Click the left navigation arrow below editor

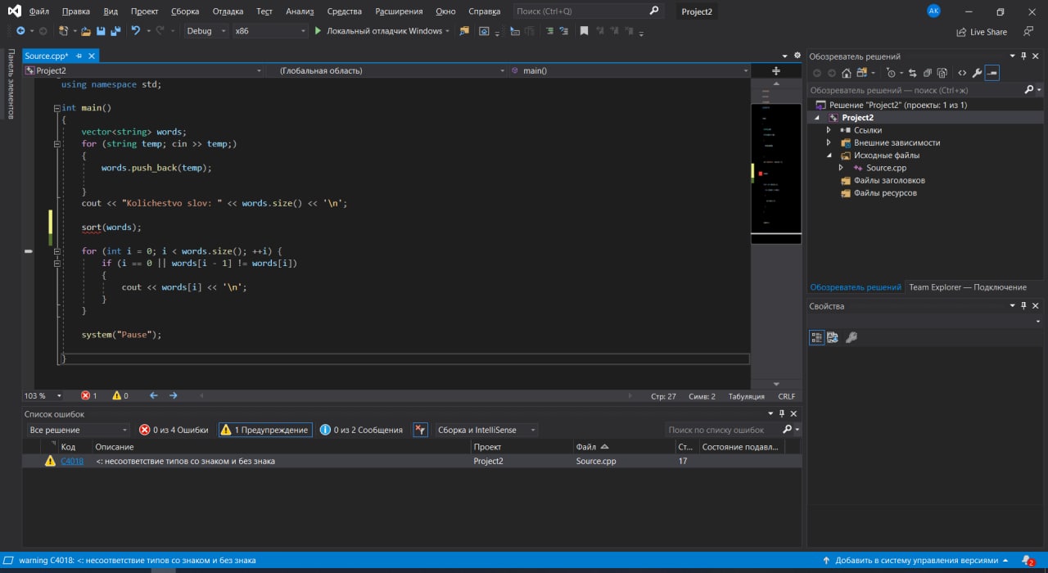tap(153, 395)
